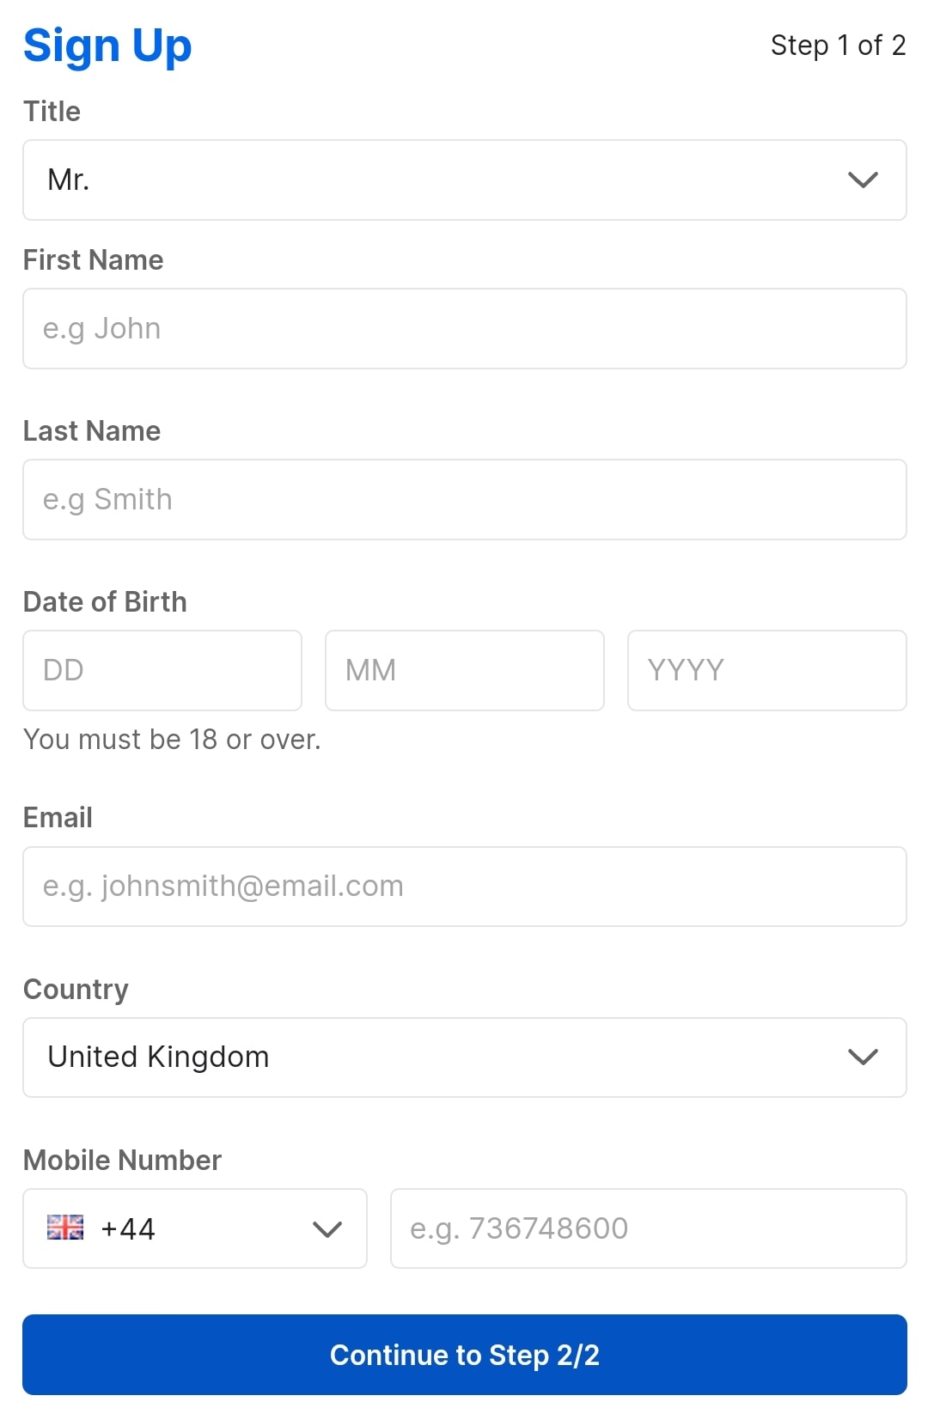
Task: Click the Email input field
Action: click(x=464, y=886)
